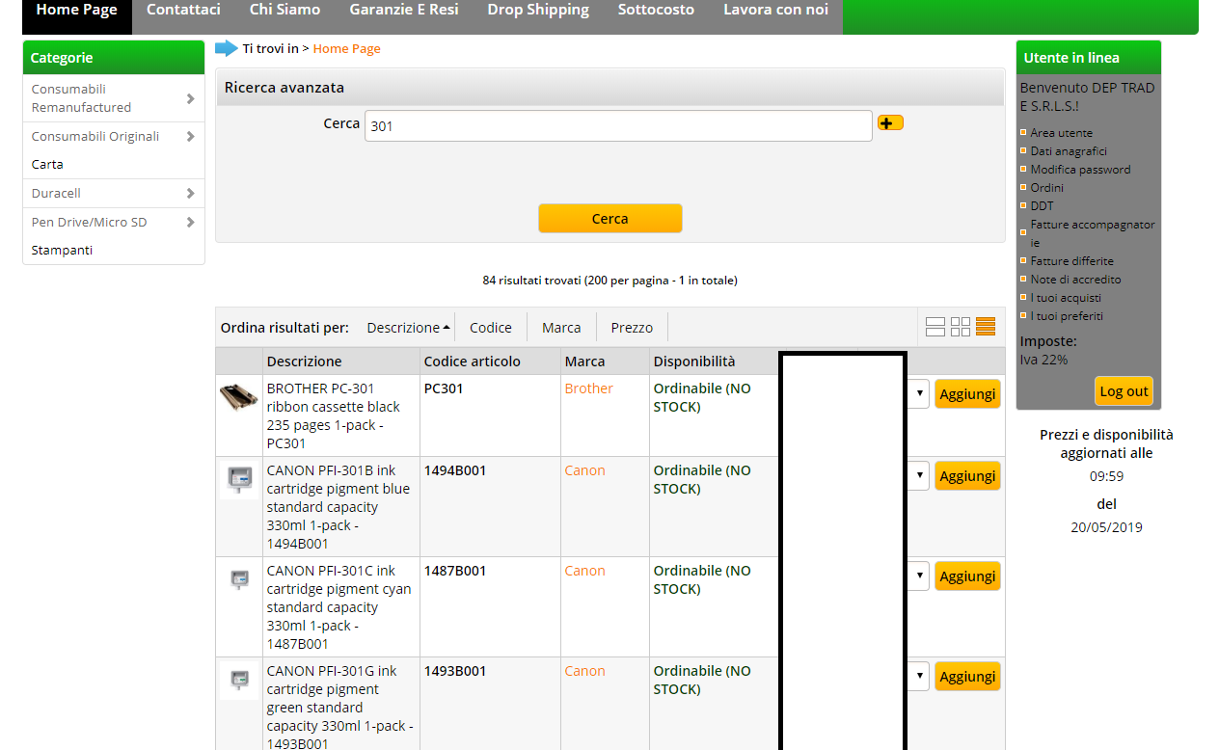Expand Pen Drive/Micro SD category arrow
This screenshot has width=1219, height=750.
190,223
